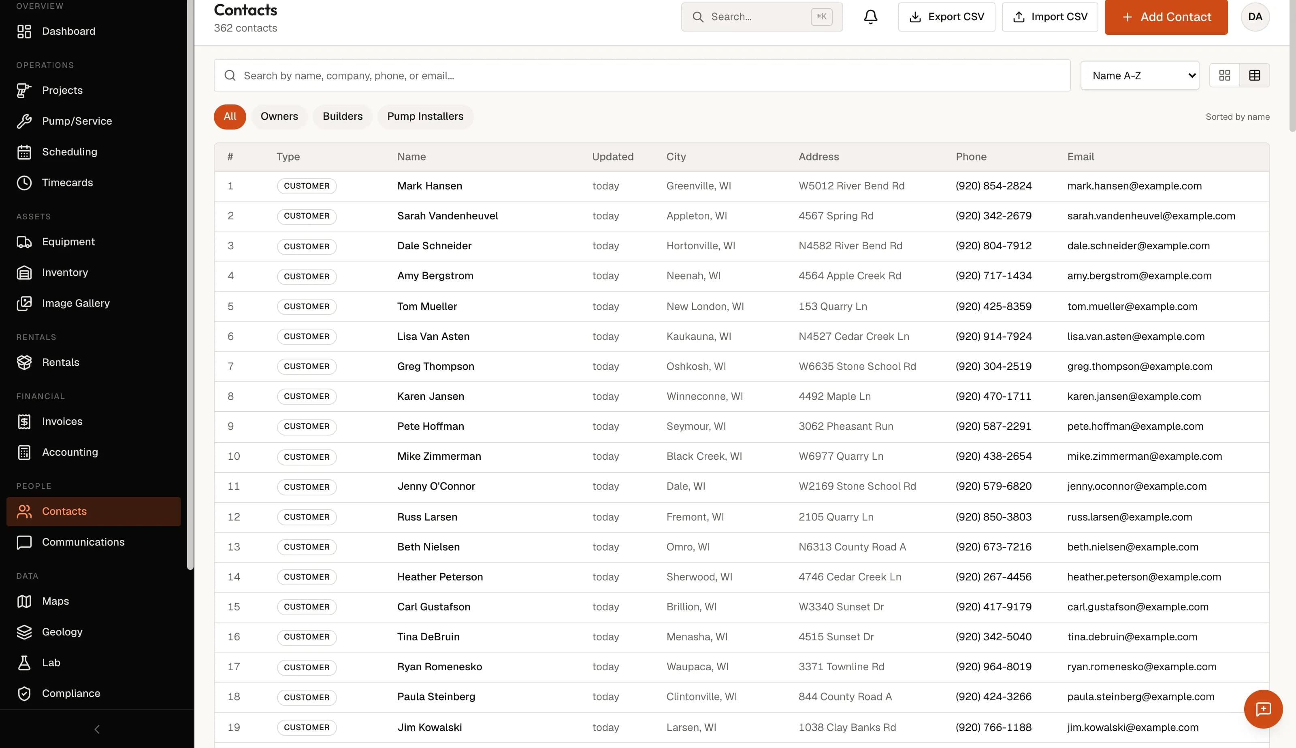Image resolution: width=1296 pixels, height=748 pixels.
Task: Open notifications bell
Action: click(870, 17)
